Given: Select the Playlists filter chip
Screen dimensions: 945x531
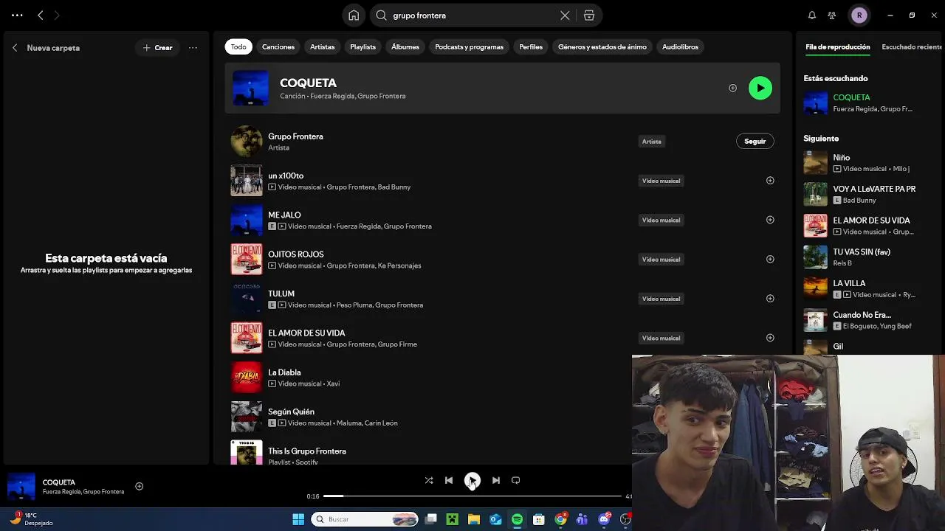Looking at the screenshot, I should click(x=362, y=47).
